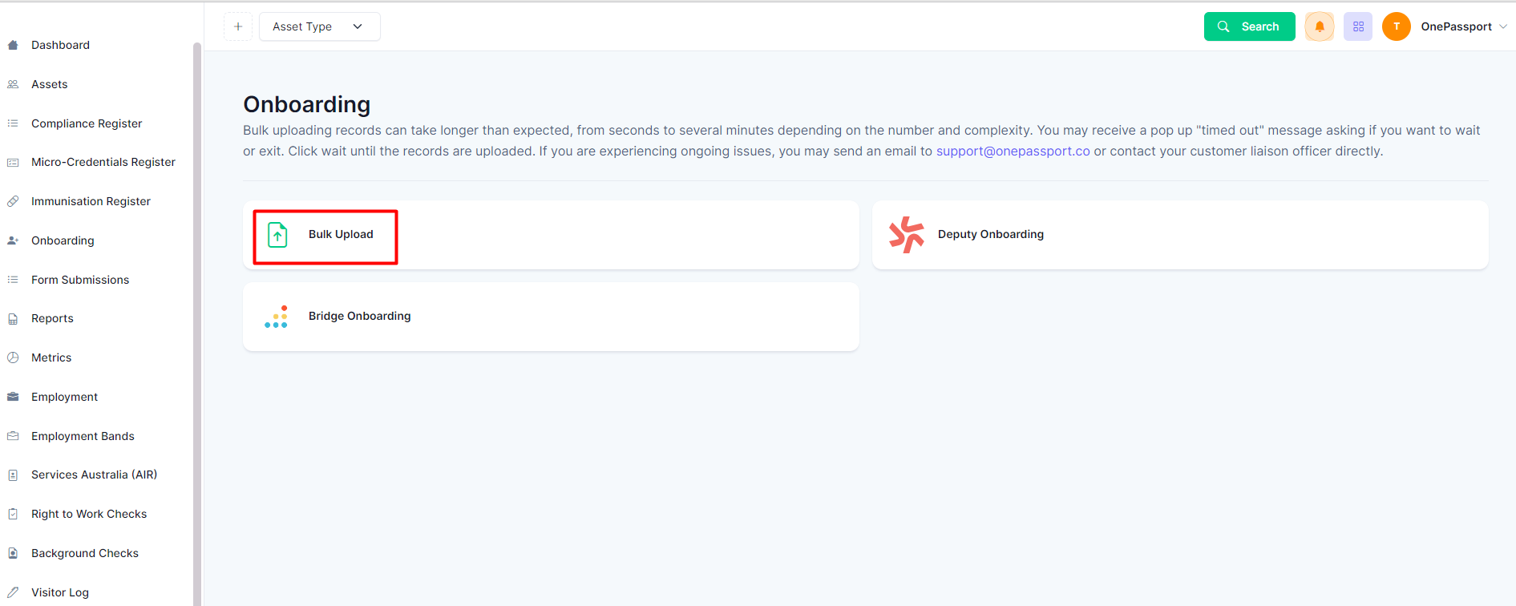Click the Dashboard home icon
The image size is (1516, 606).
(13, 45)
